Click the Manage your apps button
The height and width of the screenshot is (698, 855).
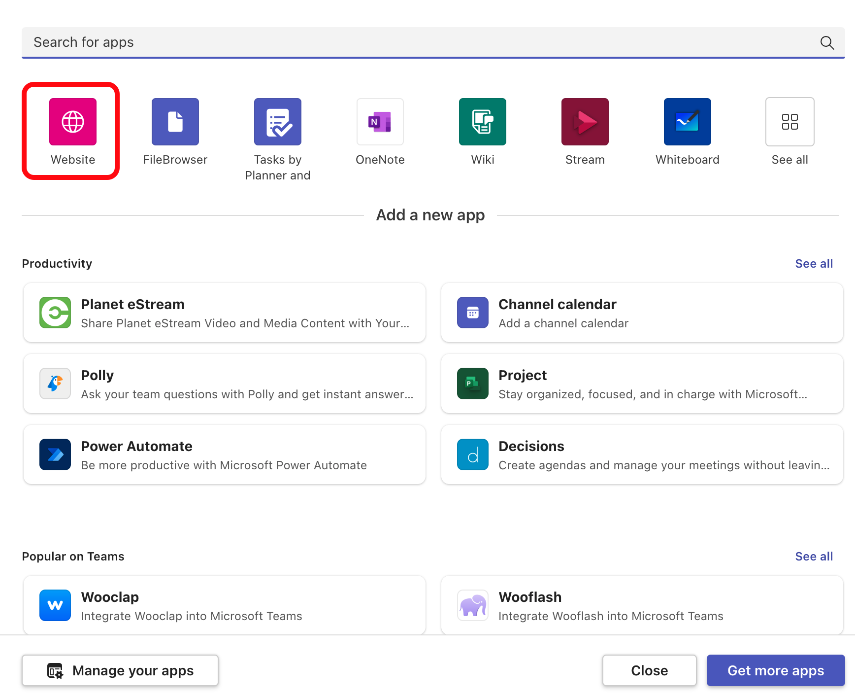point(120,670)
